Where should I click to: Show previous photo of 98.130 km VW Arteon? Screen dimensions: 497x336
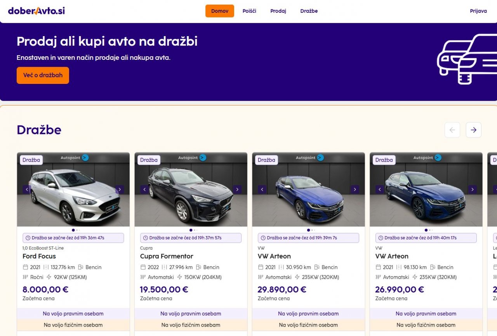coord(380,190)
